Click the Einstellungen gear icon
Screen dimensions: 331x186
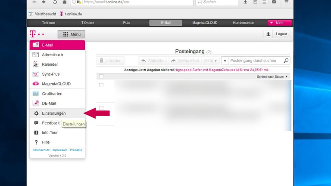point(36,113)
